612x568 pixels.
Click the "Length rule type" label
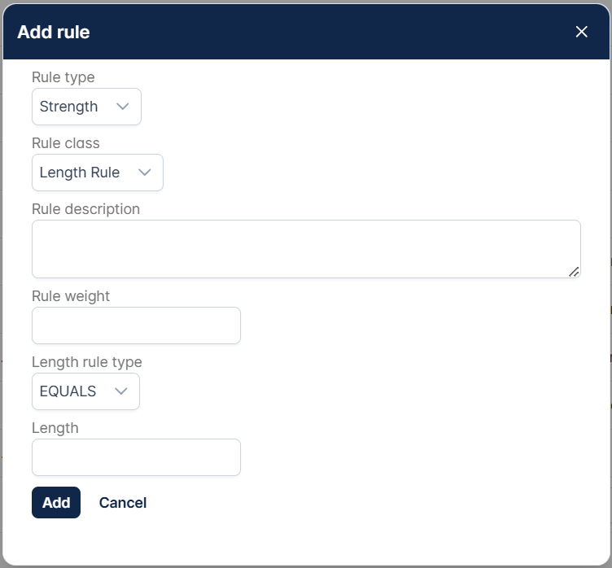[86, 362]
